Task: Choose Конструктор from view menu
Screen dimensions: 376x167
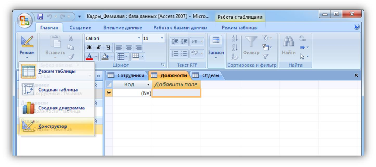Action: [57, 126]
